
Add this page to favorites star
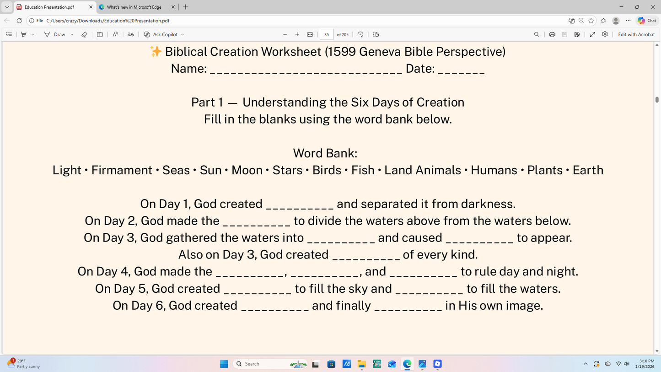pos(591,21)
